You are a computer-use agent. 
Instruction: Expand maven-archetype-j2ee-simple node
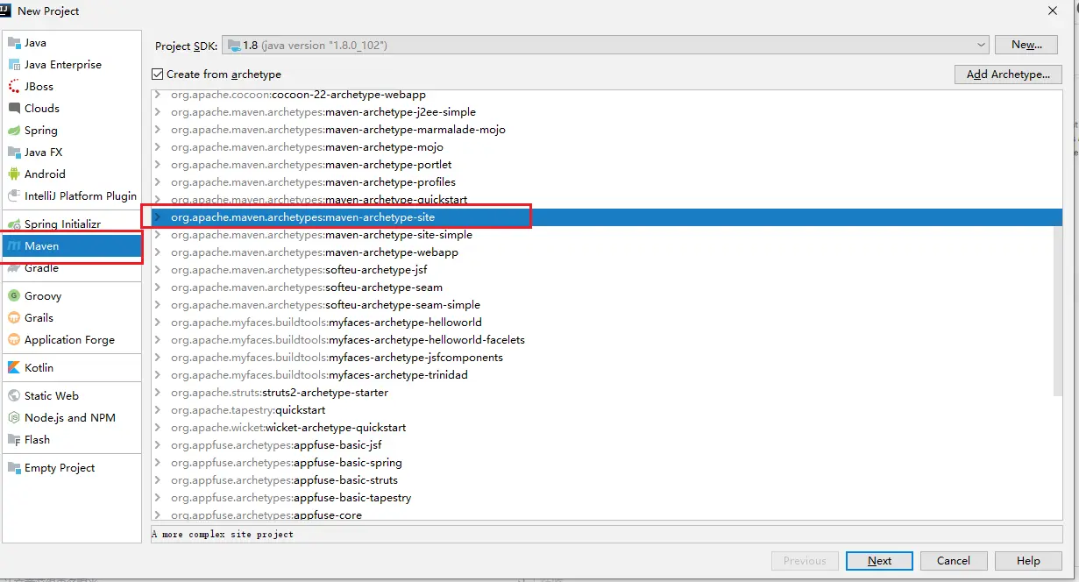(x=157, y=112)
